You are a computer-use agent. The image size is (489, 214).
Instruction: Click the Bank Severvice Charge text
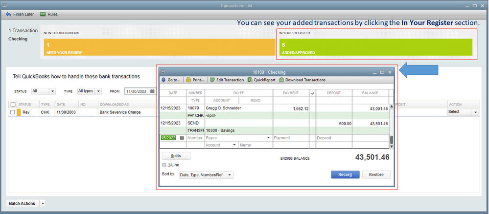pyautogui.click(x=120, y=112)
